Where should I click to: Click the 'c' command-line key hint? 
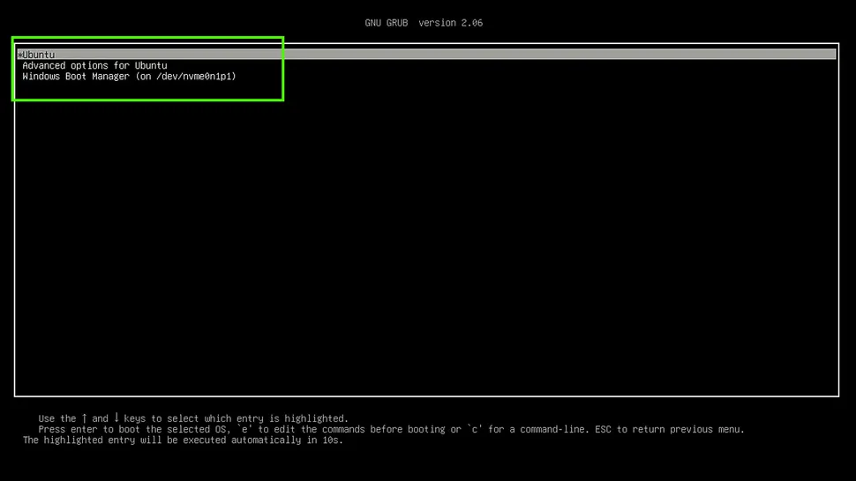(x=473, y=430)
